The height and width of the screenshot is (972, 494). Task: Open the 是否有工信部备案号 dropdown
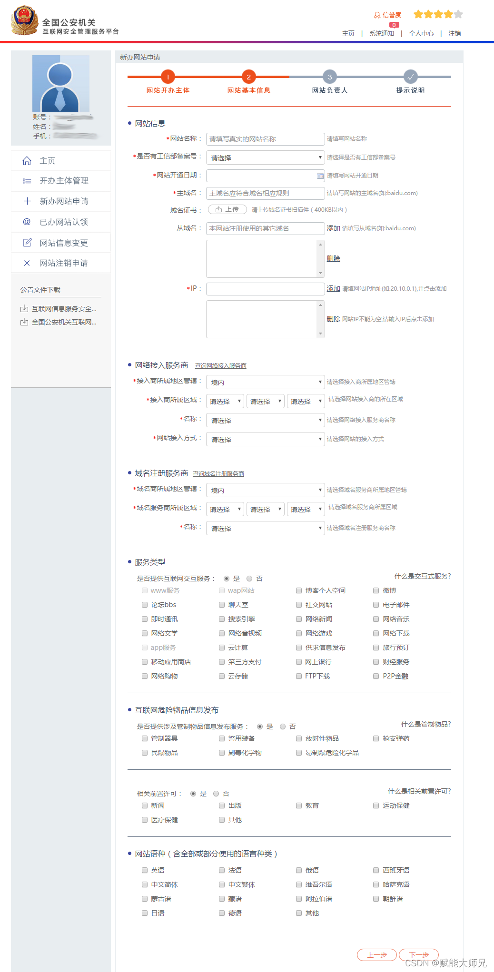pyautogui.click(x=266, y=157)
